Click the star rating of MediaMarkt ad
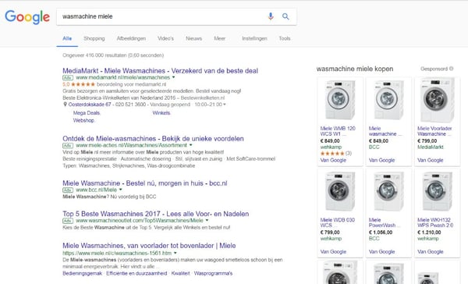Viewport: 468px width, 284px height. tap(83, 84)
